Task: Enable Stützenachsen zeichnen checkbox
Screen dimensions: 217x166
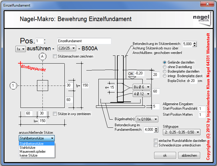Action: 55,56
